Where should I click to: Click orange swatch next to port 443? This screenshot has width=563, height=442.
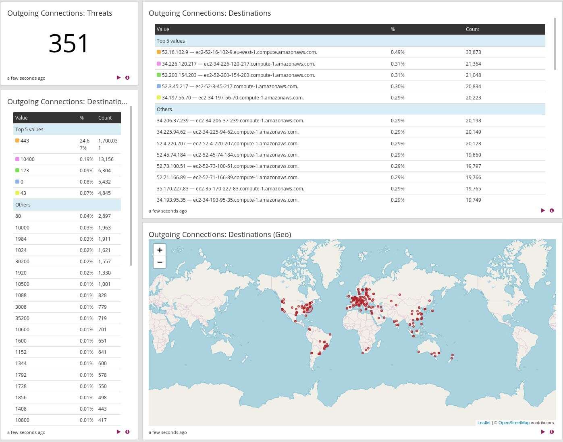pos(17,141)
